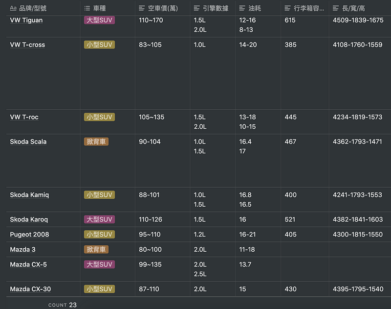Click the 小型SUV tag in VW T-cross row
The height and width of the screenshot is (309, 391).
(x=99, y=45)
